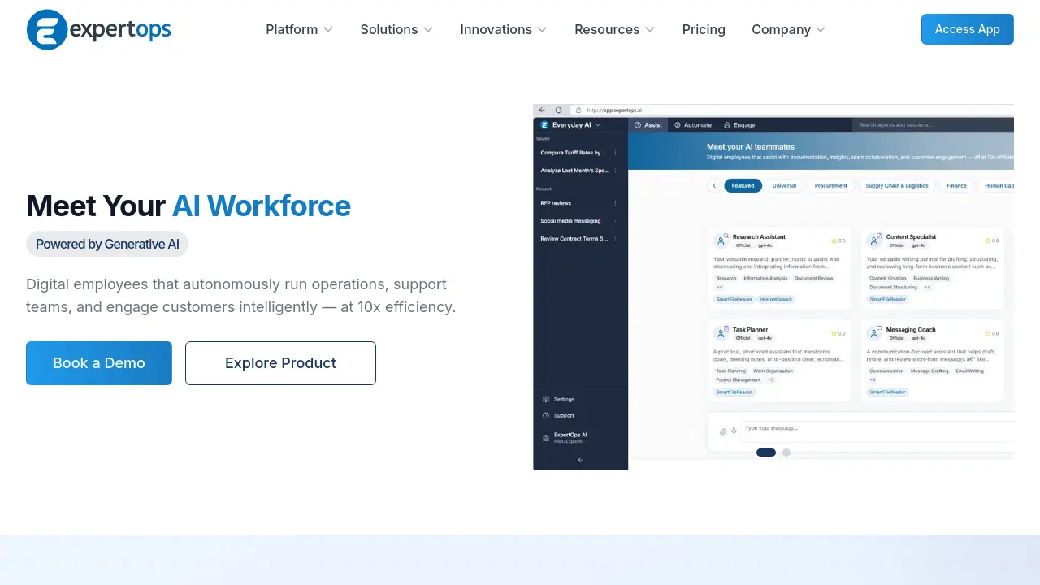The width and height of the screenshot is (1040, 585).
Task: Switch to the Engage tab
Action: coord(739,125)
